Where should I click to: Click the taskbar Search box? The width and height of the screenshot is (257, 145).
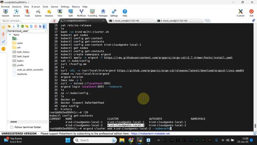point(95,140)
